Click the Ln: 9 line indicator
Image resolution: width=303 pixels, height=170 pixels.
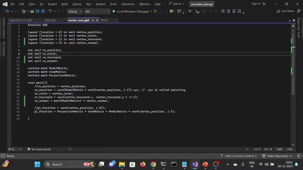257,149
